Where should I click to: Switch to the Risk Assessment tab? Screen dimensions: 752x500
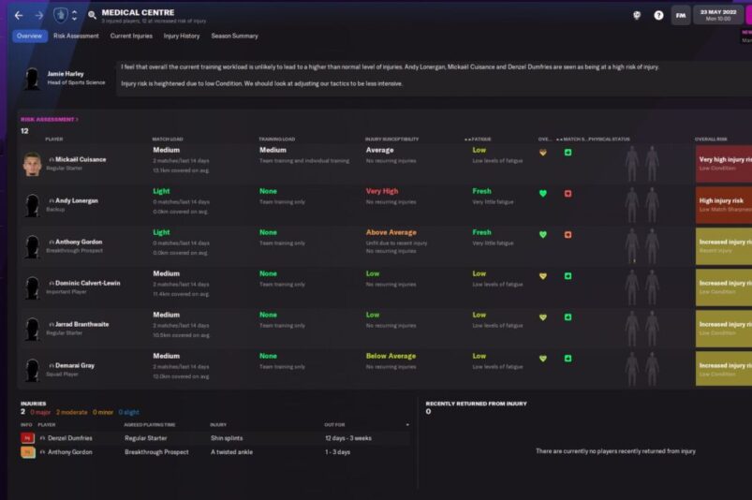click(76, 36)
